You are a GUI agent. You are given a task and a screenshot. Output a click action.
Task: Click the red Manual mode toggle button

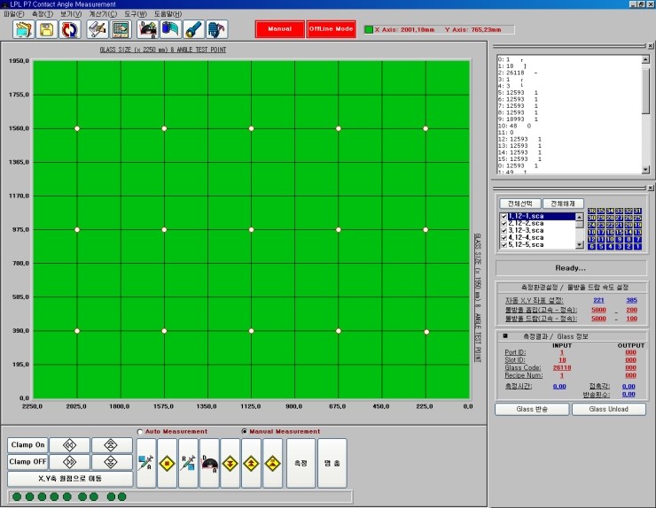pos(280,29)
